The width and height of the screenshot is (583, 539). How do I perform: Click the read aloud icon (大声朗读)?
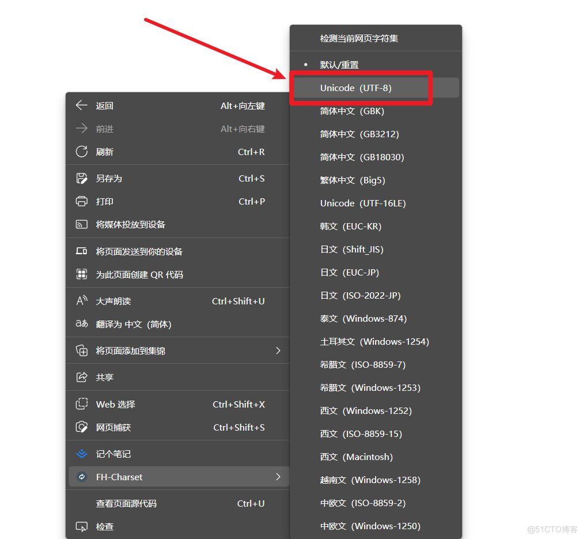coord(82,301)
